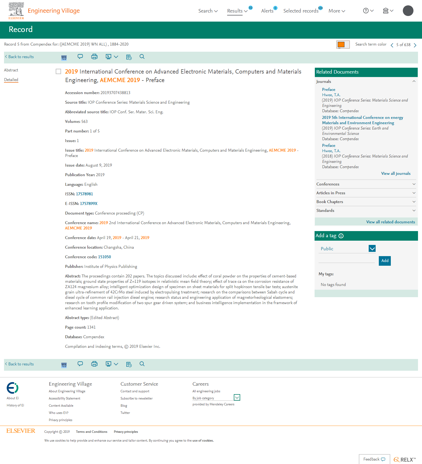
Task: Open Contact and support link
Action: point(135,391)
